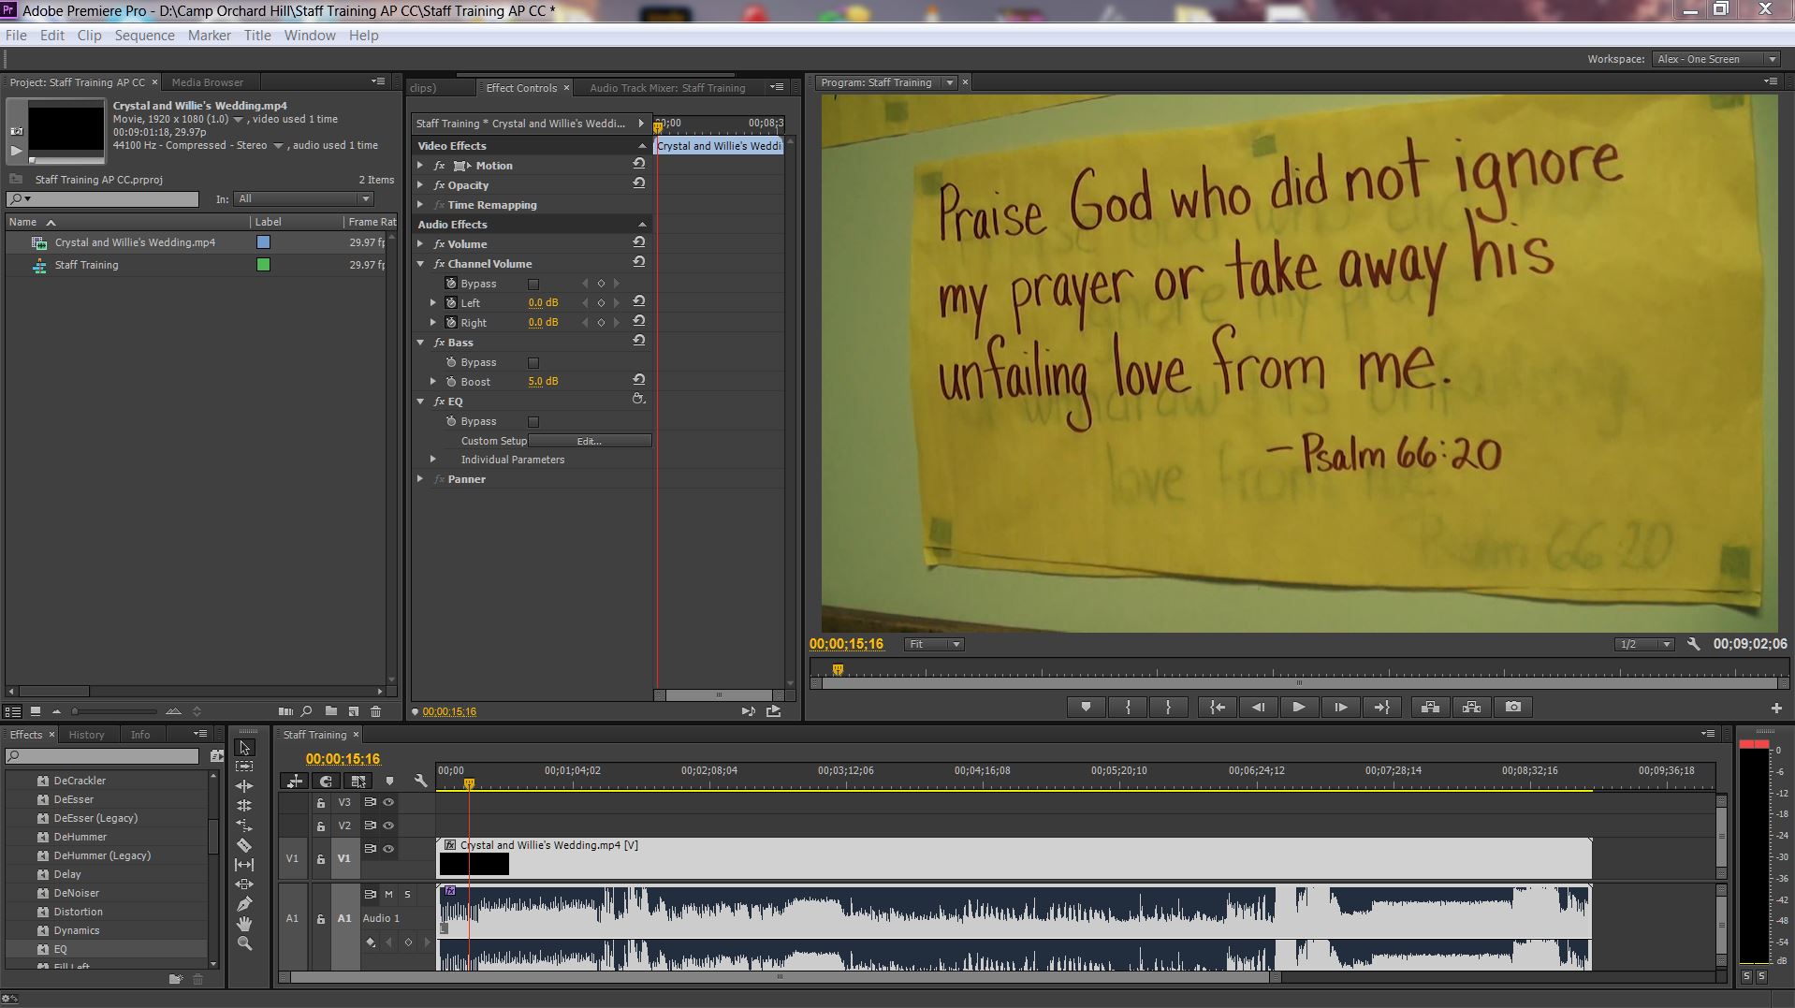Switch to the Media Browser tab

[x=207, y=82]
